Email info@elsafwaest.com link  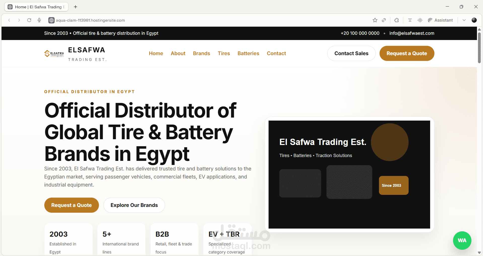tap(412, 33)
